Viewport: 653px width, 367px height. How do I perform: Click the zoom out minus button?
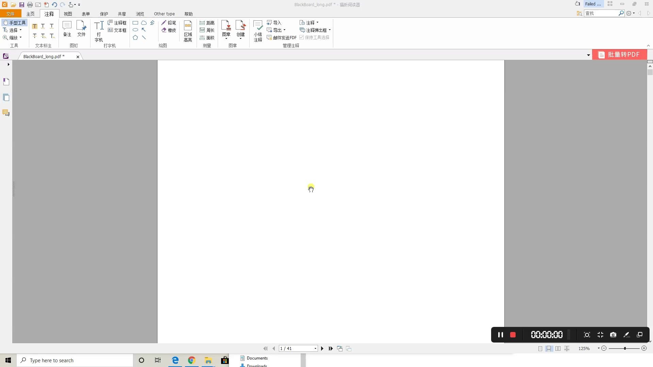[604, 348]
